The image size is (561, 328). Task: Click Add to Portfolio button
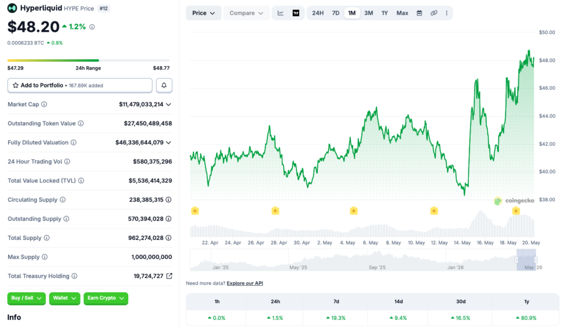[80, 85]
